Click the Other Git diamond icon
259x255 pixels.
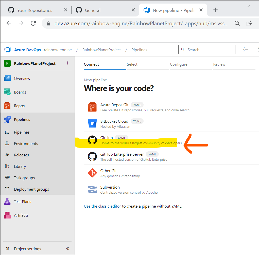tap(92, 173)
